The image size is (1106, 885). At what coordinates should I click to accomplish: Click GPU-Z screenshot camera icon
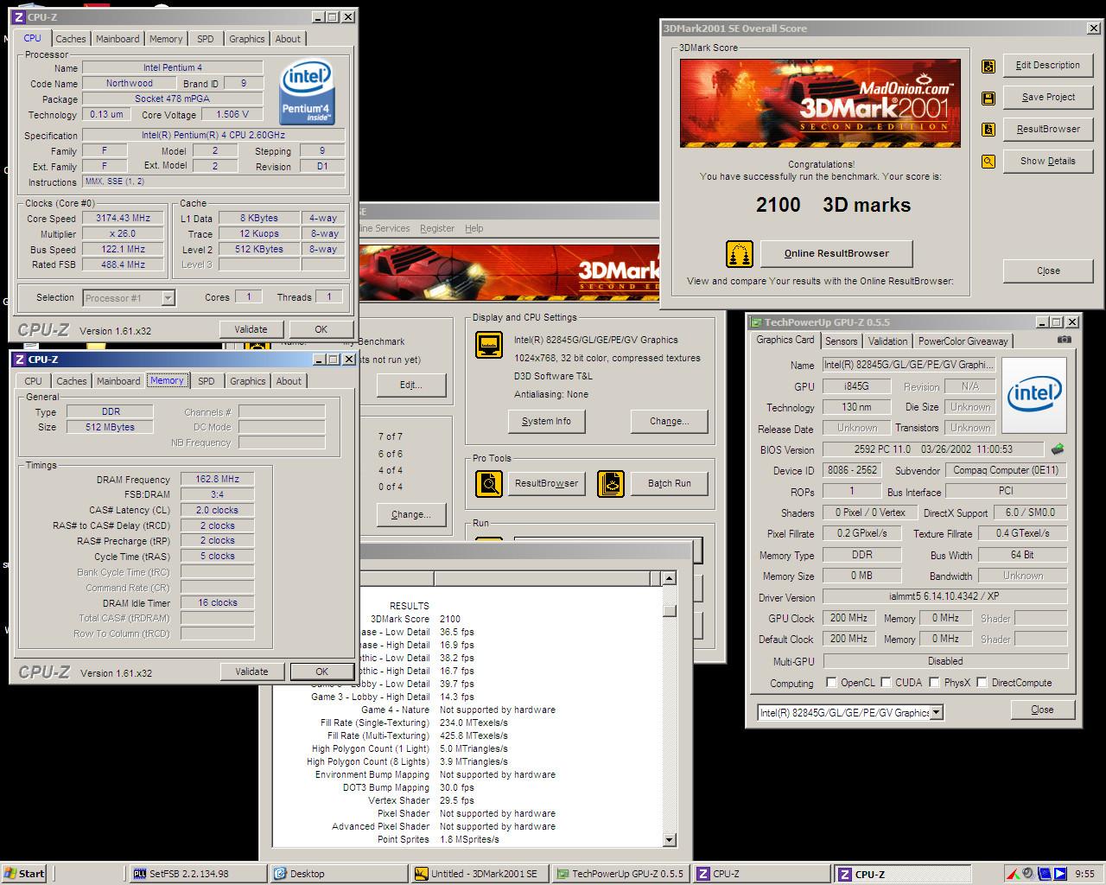point(1065,340)
